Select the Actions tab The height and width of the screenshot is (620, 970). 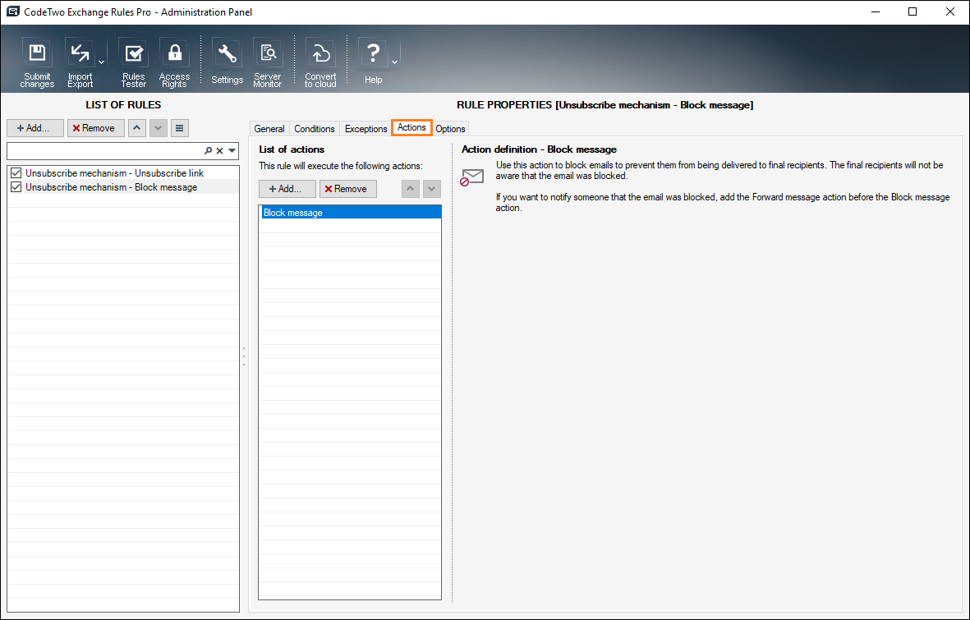[411, 127]
